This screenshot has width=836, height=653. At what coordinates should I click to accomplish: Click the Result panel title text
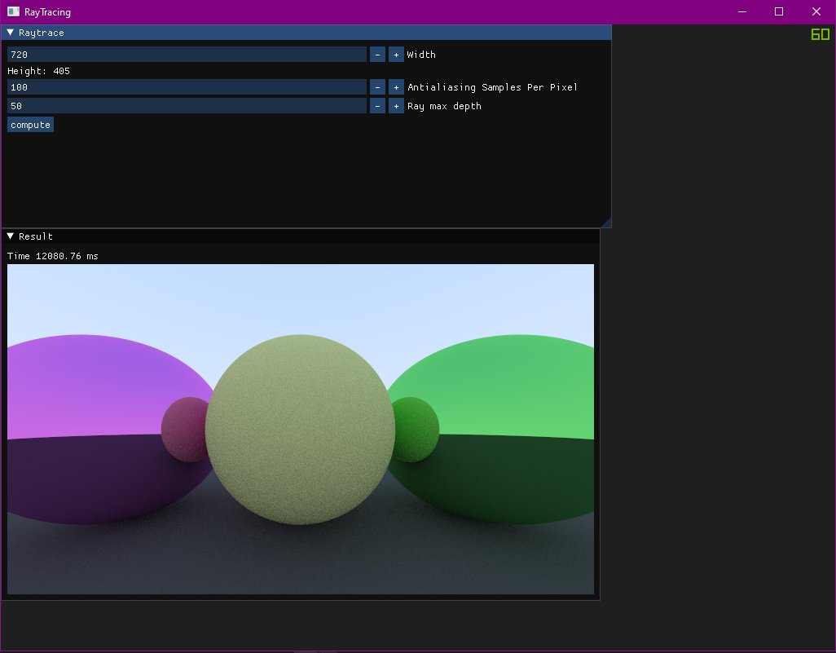tap(36, 236)
